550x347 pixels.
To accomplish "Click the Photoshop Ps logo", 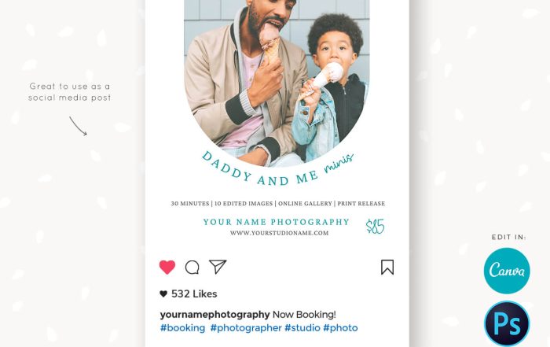I will pyautogui.click(x=507, y=324).
